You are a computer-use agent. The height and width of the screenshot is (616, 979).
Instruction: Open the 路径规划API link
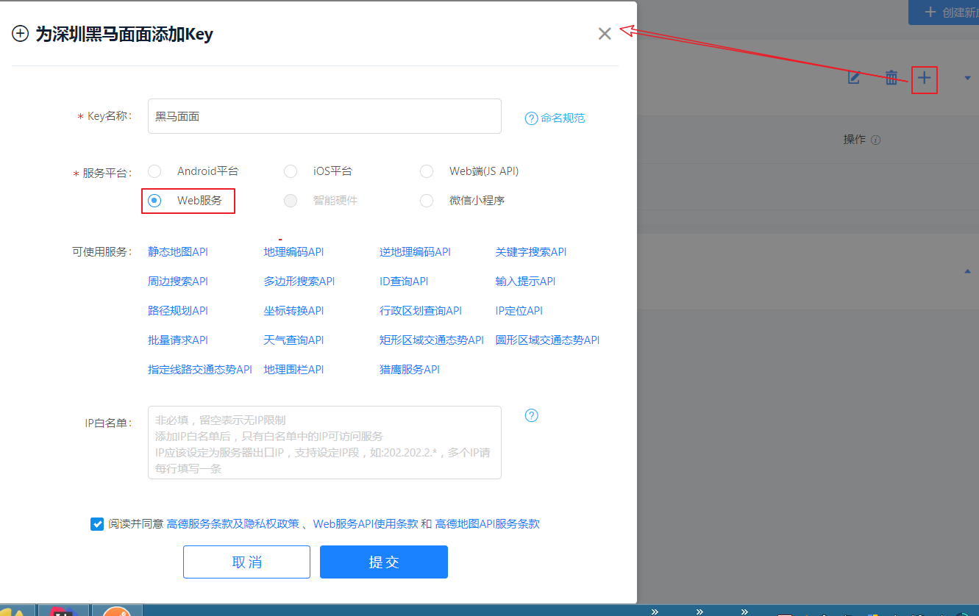click(178, 311)
